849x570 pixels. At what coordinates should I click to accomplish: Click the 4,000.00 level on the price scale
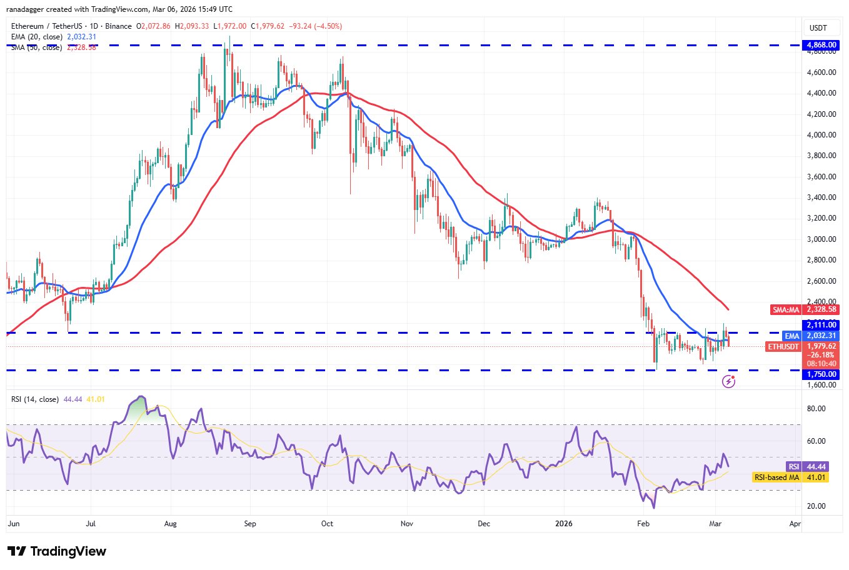coord(821,135)
